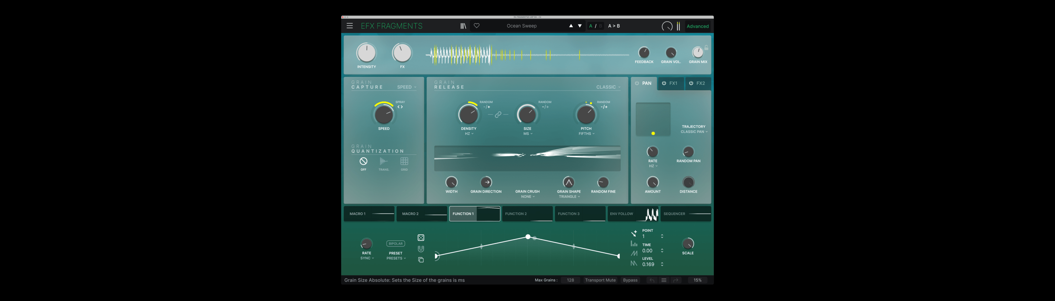Load next preset with down arrow
The image size is (1055, 301).
(x=580, y=26)
